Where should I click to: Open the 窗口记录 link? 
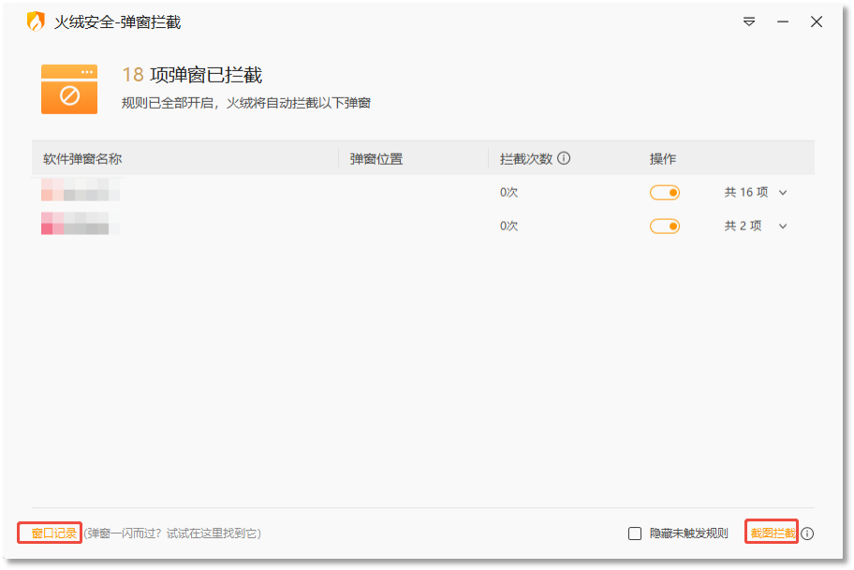click(53, 533)
